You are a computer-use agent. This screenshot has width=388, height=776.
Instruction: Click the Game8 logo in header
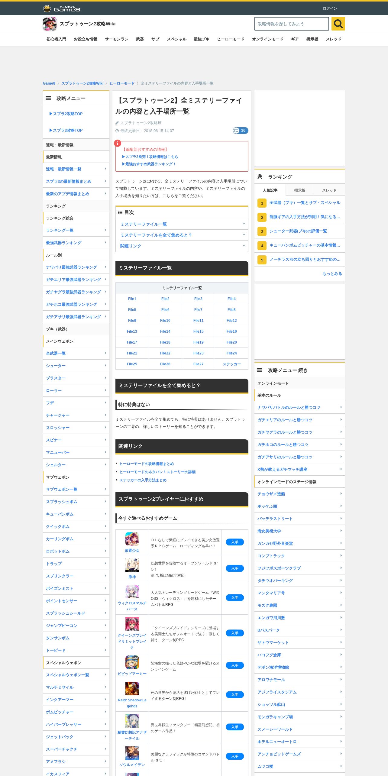[62, 8]
